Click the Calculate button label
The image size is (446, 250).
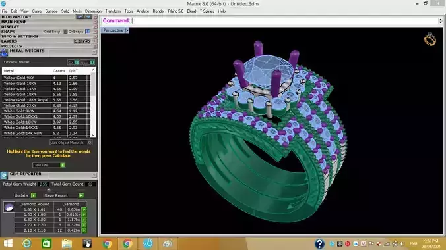coord(41,165)
